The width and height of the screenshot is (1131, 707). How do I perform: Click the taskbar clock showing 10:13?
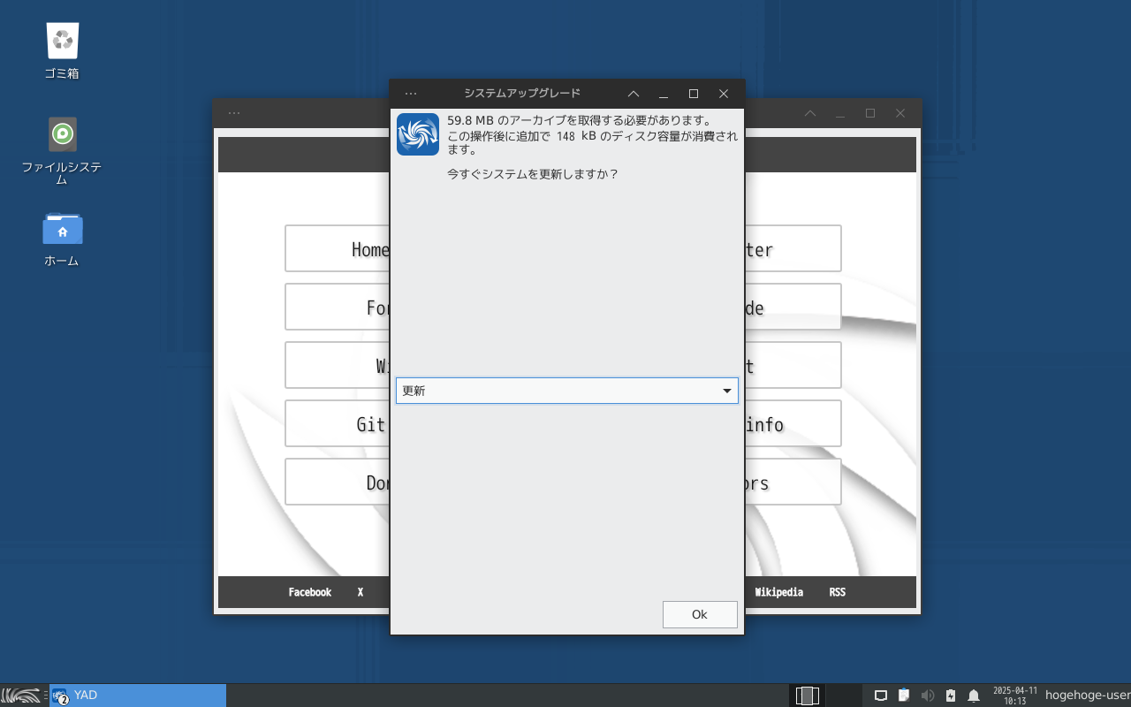click(1015, 696)
